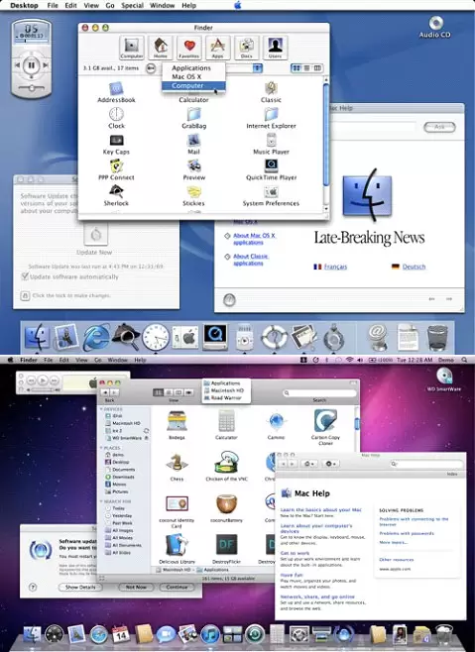
Task: Open the Special menu
Action: (x=132, y=5)
